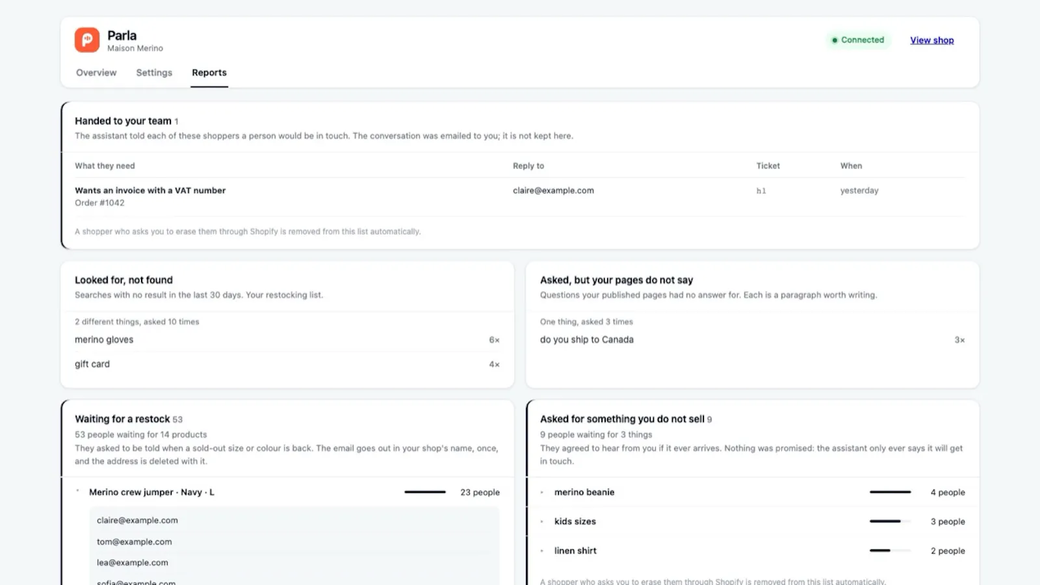Expand the linen shirt row
This screenshot has height=585, width=1040.
click(753, 551)
